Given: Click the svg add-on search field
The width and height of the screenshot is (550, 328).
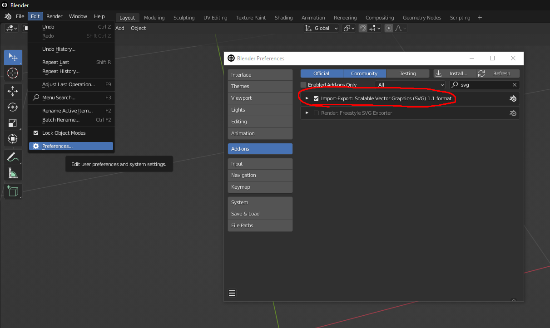Looking at the screenshot, I should [484, 85].
